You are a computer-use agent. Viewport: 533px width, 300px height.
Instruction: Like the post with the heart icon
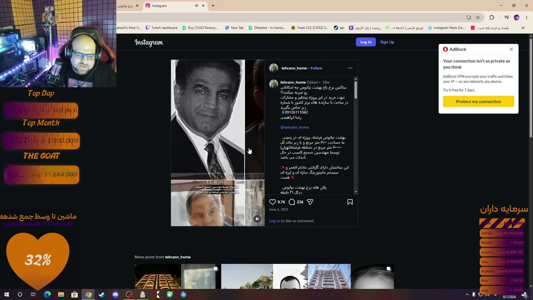point(273,202)
